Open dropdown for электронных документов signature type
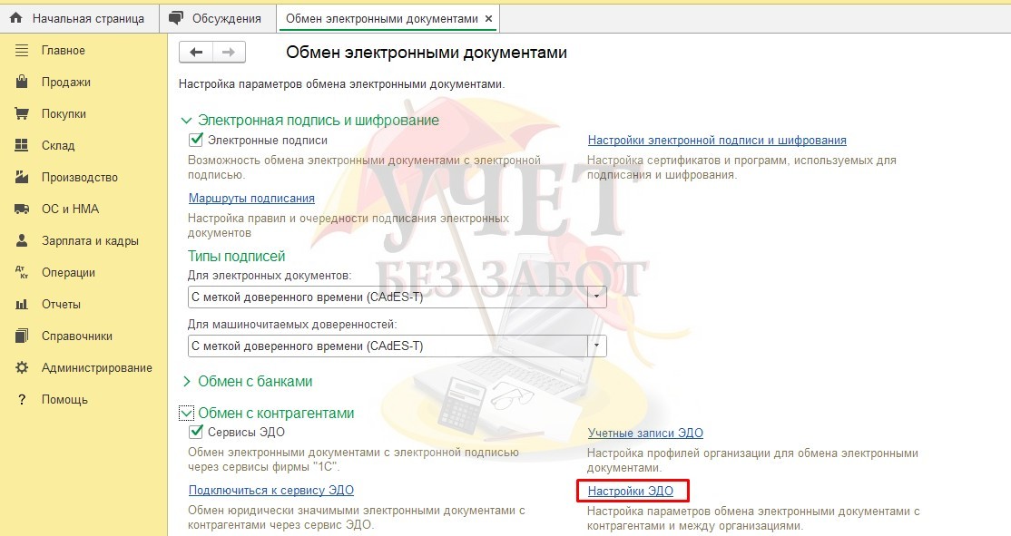Image resolution: width=1011 pixels, height=536 pixels. tap(596, 297)
